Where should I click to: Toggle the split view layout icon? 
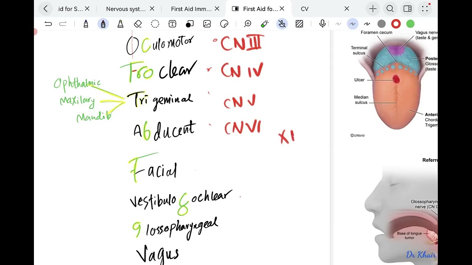point(407,9)
